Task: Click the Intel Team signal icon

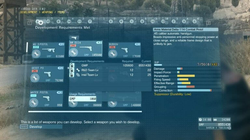Action: coord(78,75)
